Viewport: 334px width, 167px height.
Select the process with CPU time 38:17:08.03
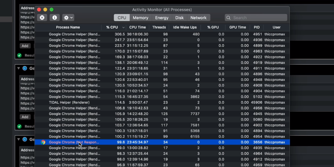pyautogui.click(x=162, y=57)
